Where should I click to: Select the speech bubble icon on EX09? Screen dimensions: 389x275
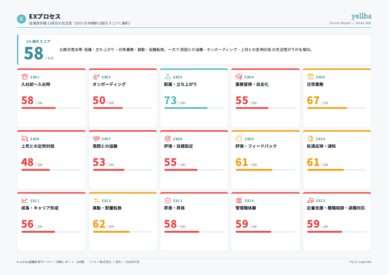tap(239, 139)
